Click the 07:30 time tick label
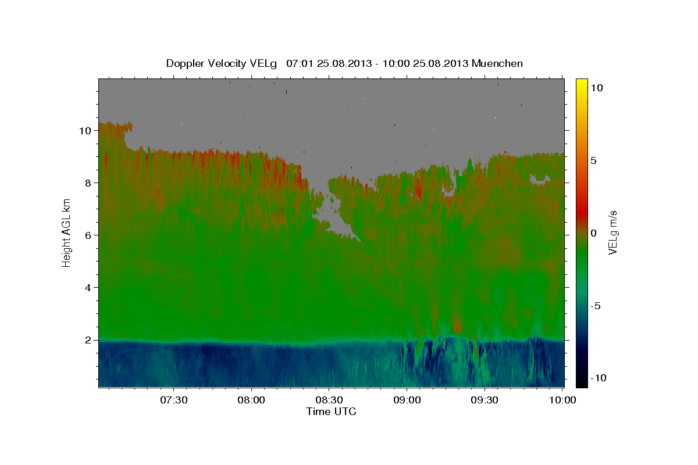This screenshot has width=698, height=465. point(174,400)
